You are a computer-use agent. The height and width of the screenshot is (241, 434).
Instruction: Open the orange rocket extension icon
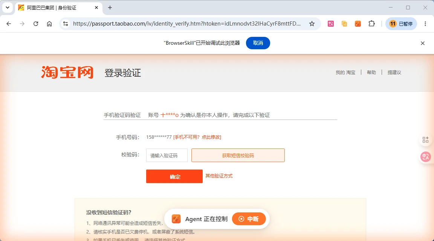pyautogui.click(x=358, y=24)
